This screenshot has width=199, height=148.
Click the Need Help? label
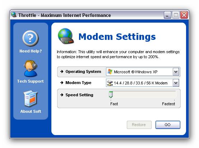[31, 51]
